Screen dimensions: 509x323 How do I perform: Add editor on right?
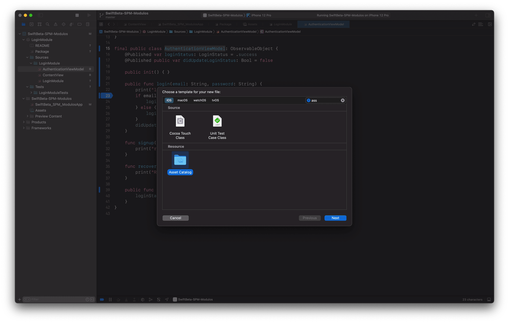[x=490, y=24]
